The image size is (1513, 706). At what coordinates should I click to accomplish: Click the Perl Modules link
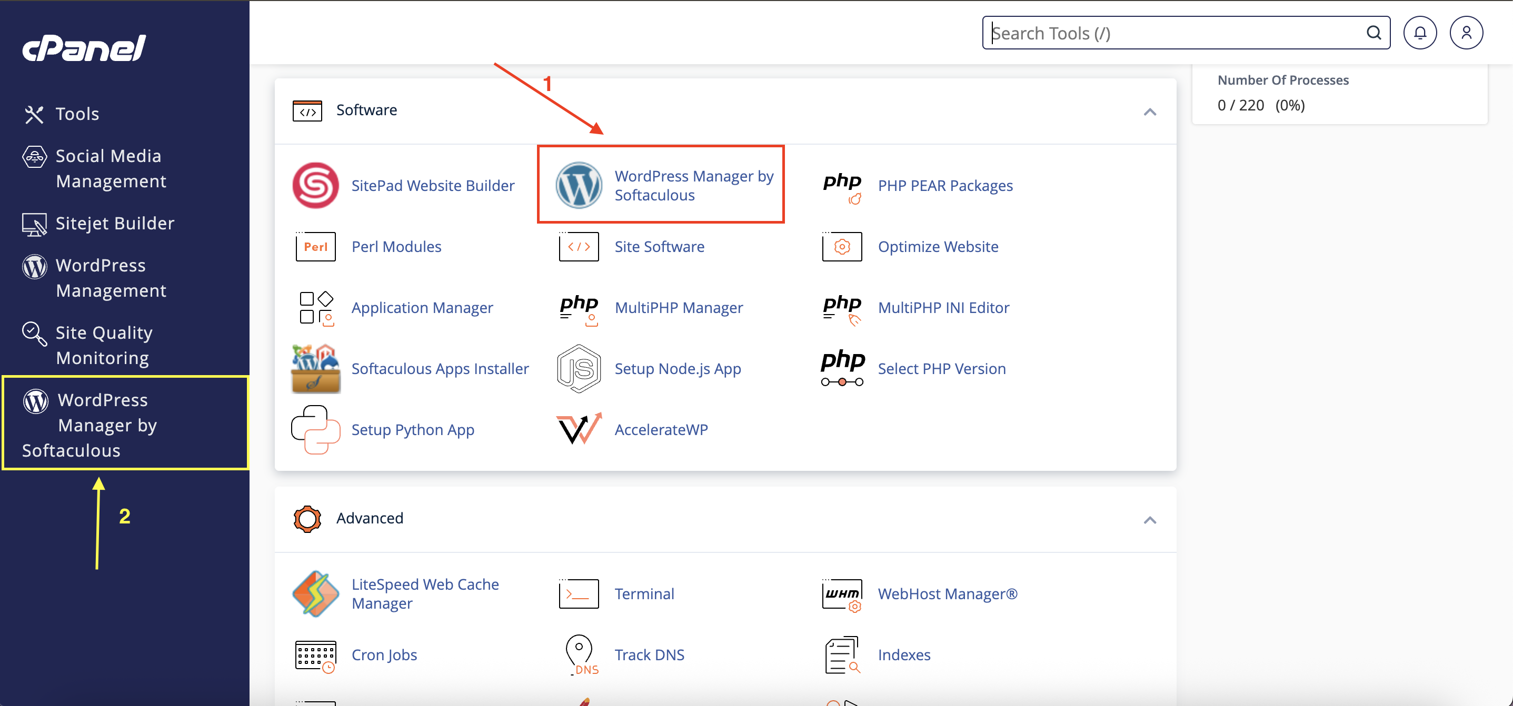[x=396, y=247]
